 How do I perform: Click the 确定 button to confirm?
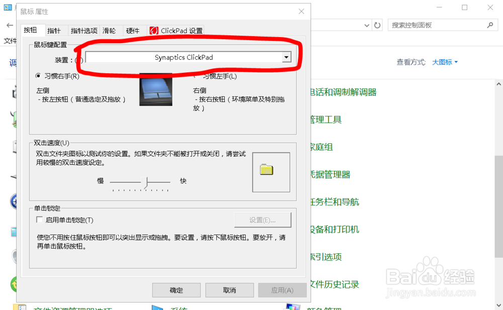pyautogui.click(x=176, y=290)
